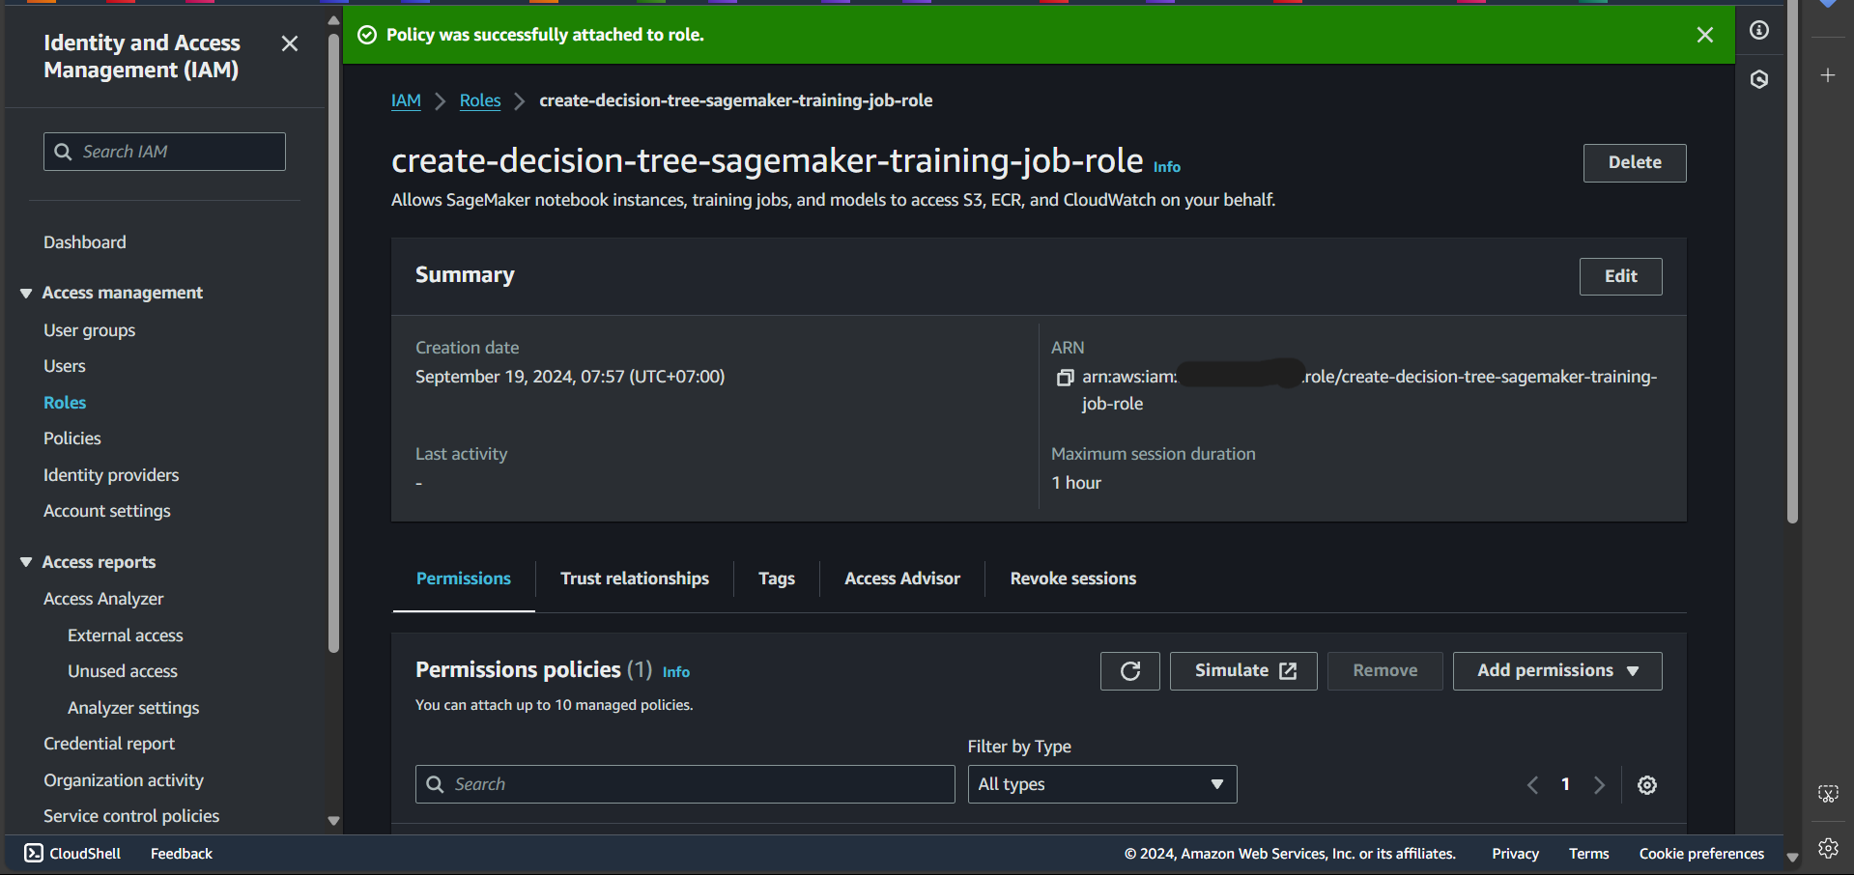Viewport: 1854px width, 875px height.
Task: Switch to the Access Advisor tab
Action: click(901, 579)
